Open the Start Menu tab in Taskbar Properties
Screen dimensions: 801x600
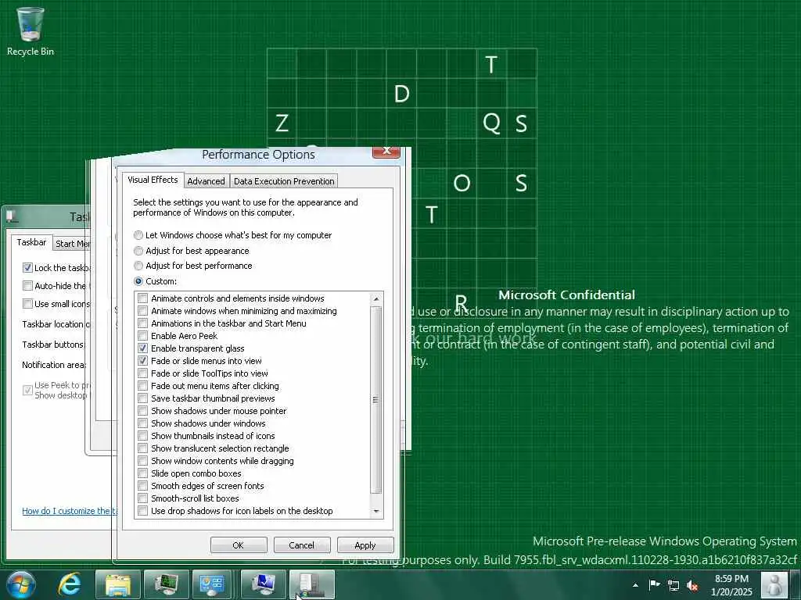[x=73, y=244]
